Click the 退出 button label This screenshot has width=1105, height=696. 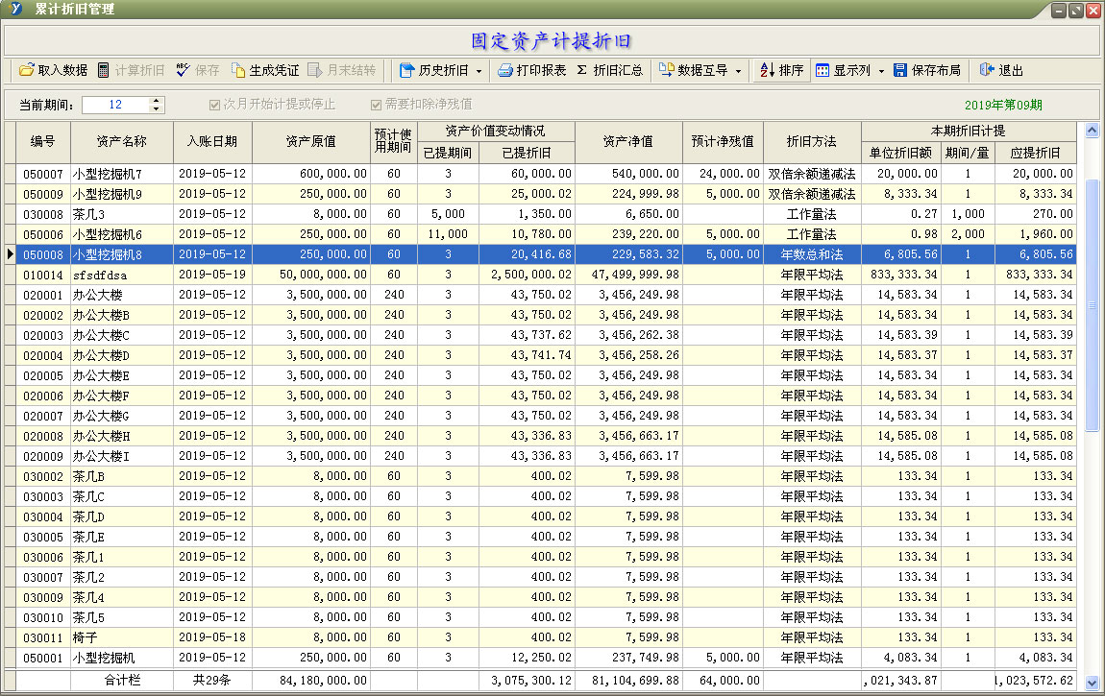pos(1011,70)
